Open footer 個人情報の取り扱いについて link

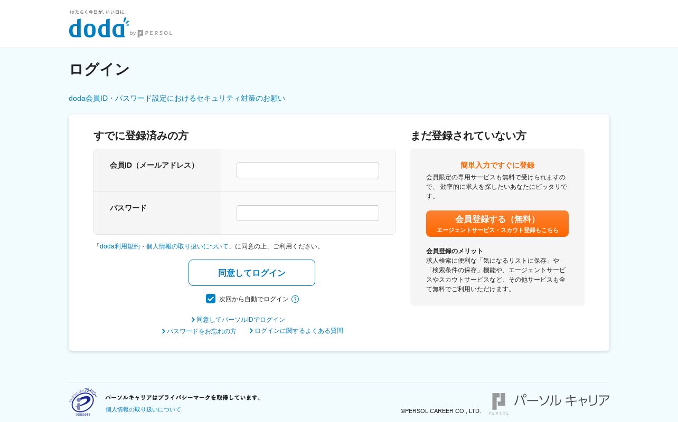point(143,409)
